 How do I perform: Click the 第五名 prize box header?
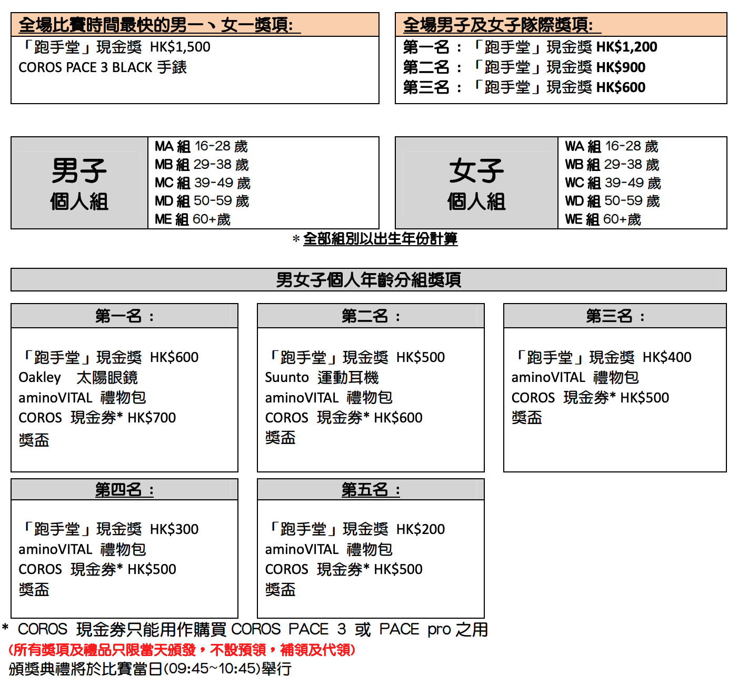coord(371,490)
